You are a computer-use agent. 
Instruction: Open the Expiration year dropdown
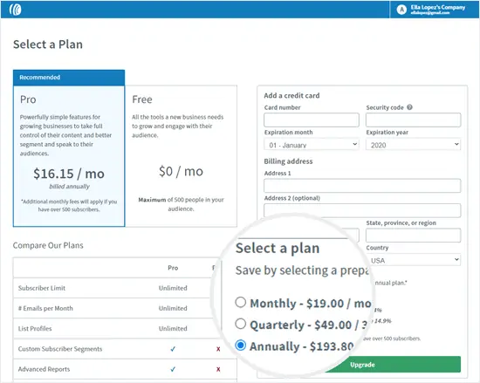click(414, 145)
